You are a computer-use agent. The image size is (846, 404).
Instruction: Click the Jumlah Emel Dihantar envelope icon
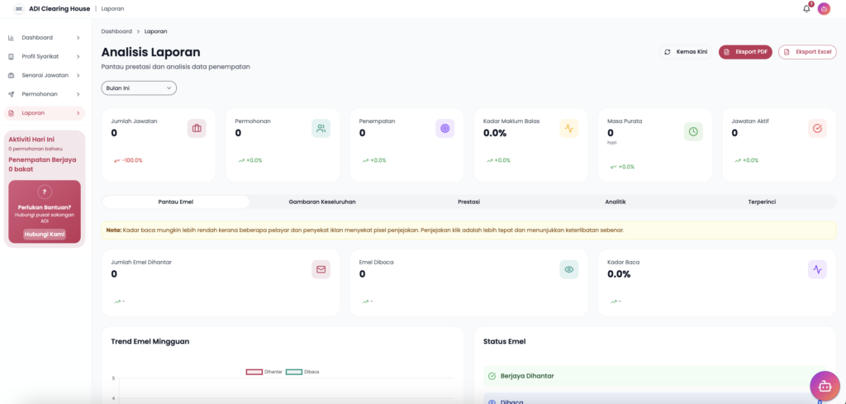point(321,269)
